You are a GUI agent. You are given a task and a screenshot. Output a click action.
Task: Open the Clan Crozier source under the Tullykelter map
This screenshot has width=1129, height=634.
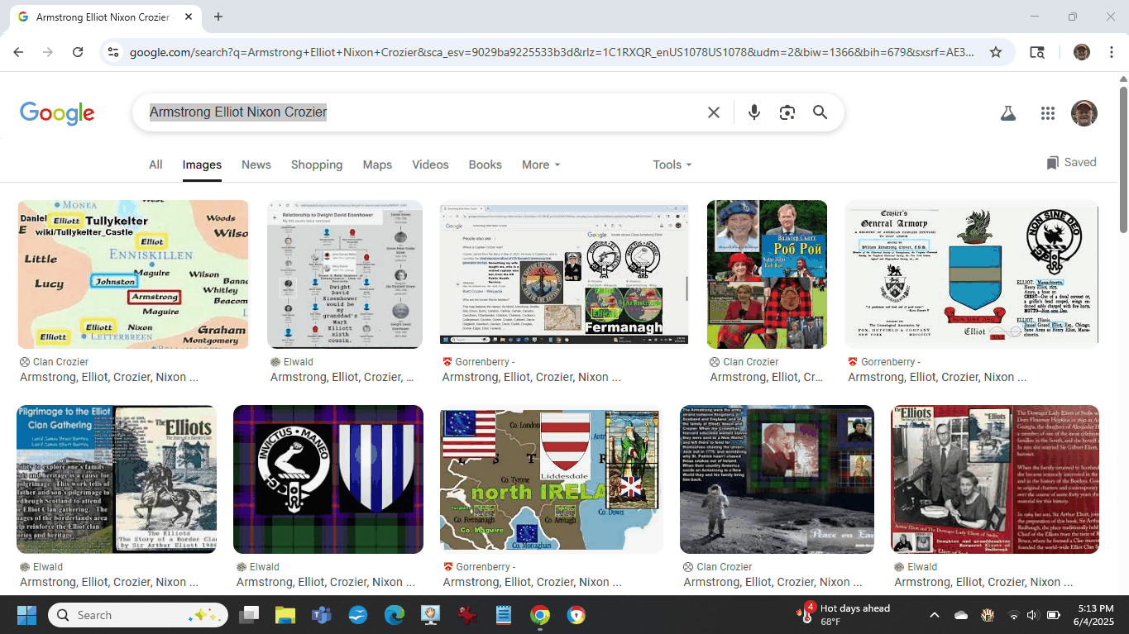(54, 362)
